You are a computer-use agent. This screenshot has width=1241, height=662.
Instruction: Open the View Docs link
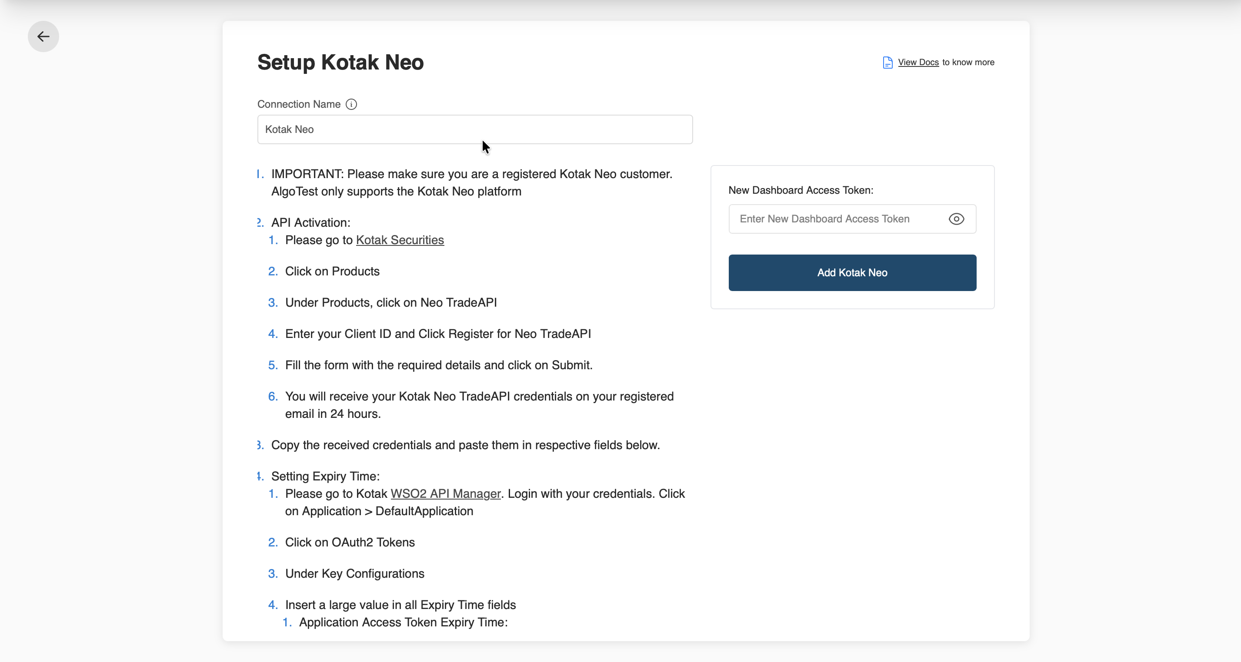coord(918,63)
